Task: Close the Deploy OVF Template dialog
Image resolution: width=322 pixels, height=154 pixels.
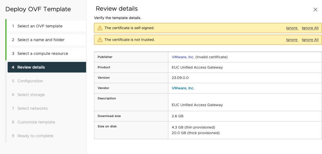Action: click(315, 10)
